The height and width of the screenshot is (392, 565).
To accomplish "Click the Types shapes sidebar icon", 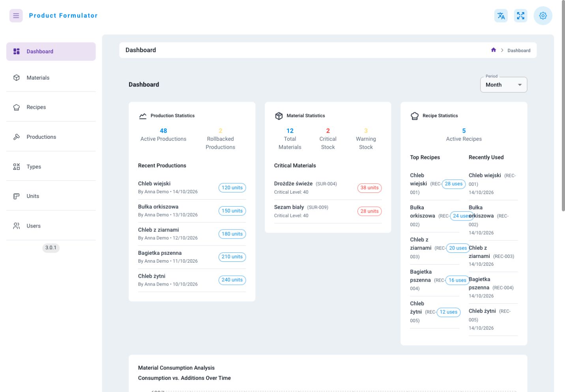I will tap(17, 167).
